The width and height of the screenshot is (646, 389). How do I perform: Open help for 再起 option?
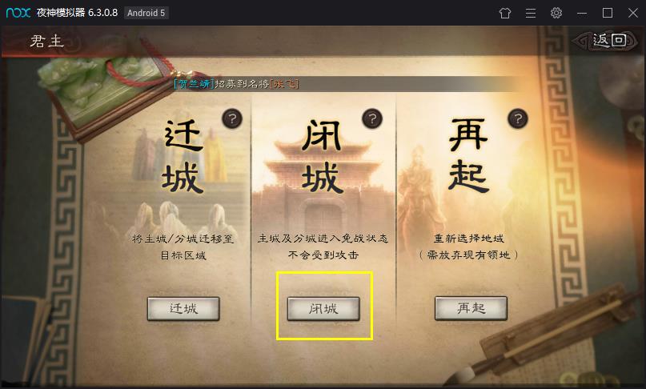518,119
